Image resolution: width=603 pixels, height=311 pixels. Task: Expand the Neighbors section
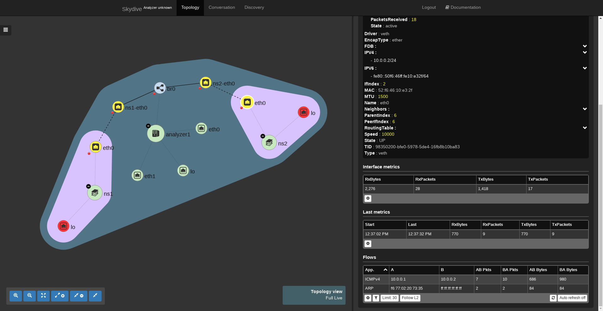tap(585, 109)
